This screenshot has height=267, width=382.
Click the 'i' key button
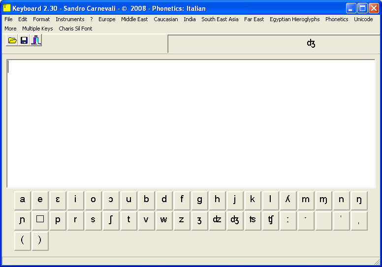pos(75,201)
